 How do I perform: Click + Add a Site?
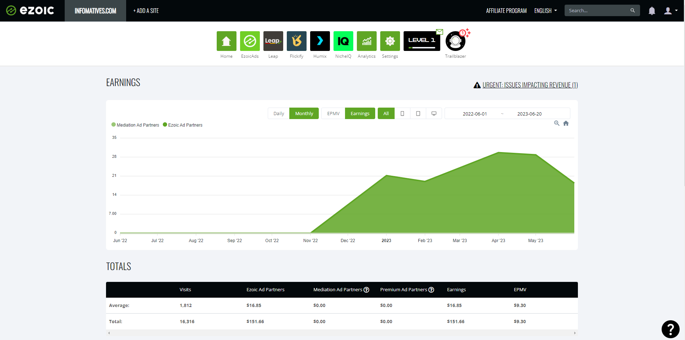(x=146, y=11)
